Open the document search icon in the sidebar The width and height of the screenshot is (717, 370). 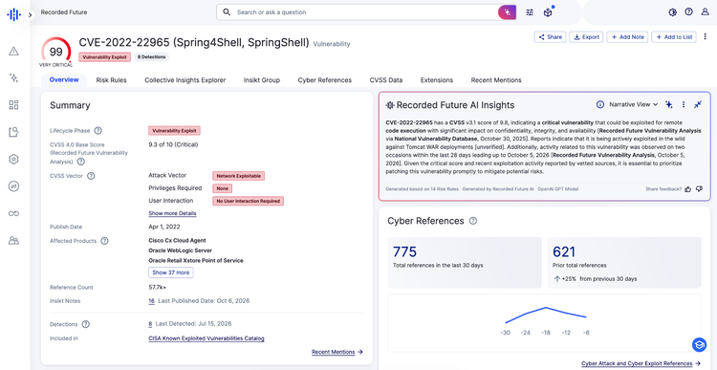click(13, 132)
